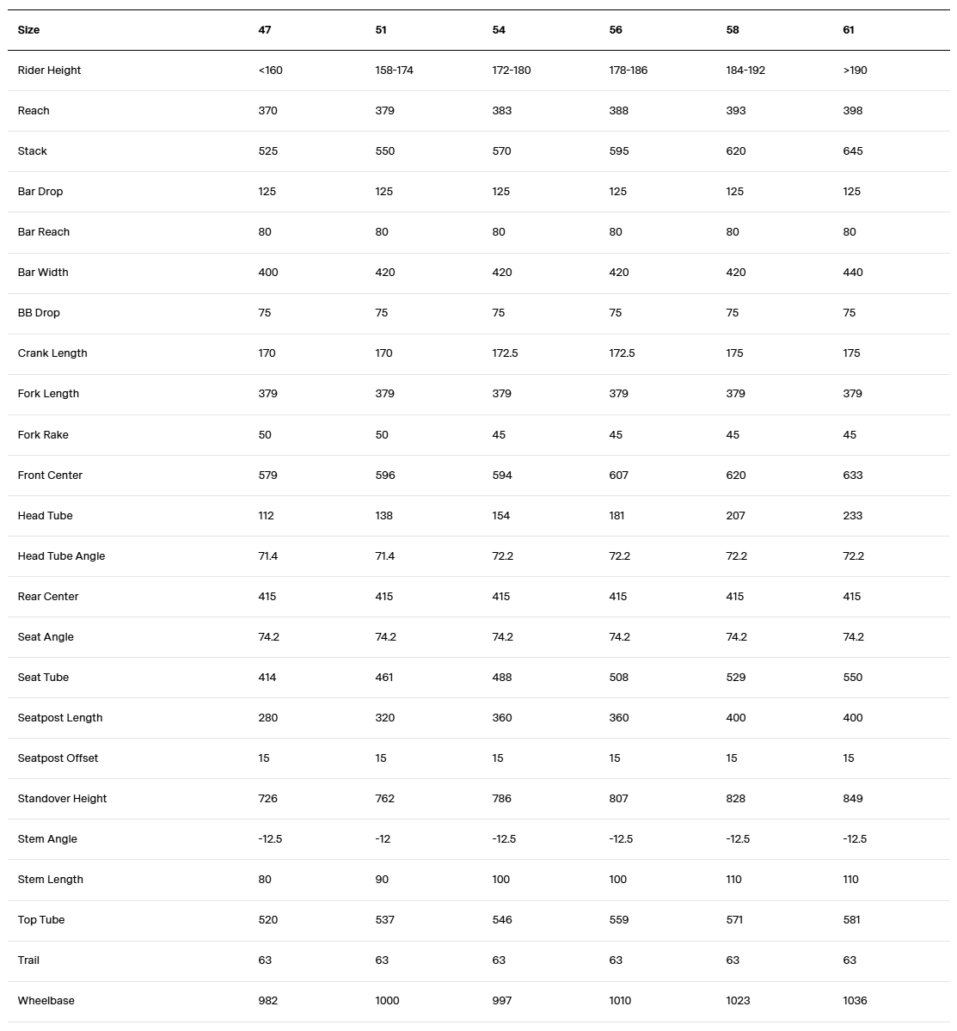Select the size 61 column header
Image resolution: width=957 pixels, height=1031 pixels.
tap(849, 30)
